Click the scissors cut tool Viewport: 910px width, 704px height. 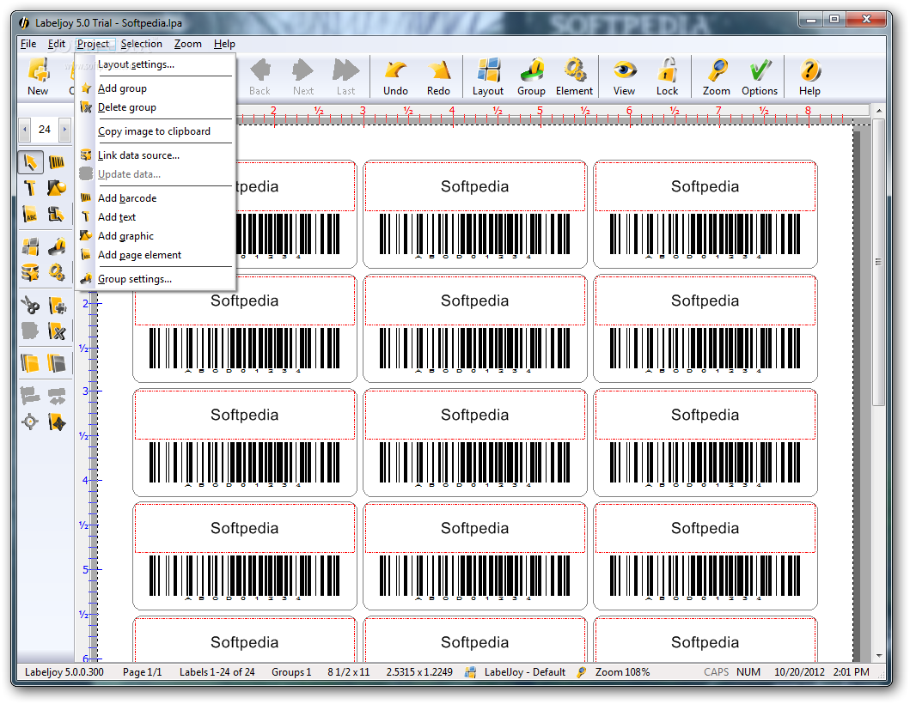30,305
